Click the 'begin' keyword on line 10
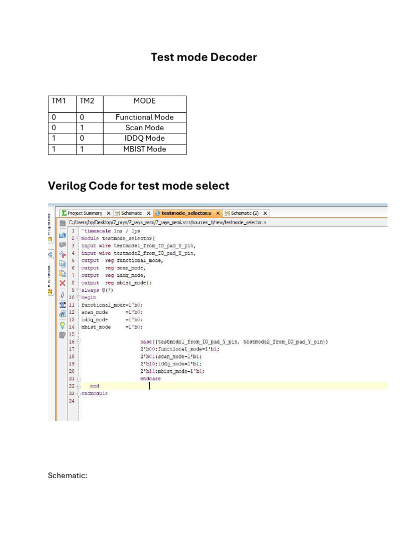408x544 pixels. [x=89, y=297]
